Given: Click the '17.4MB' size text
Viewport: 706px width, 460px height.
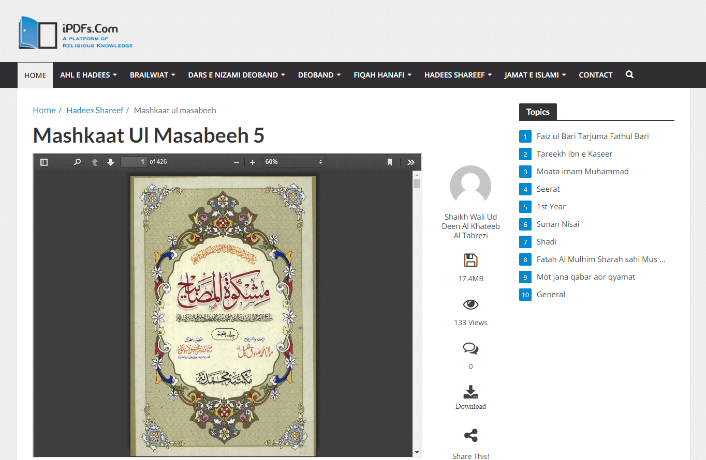Looking at the screenshot, I should coord(470,279).
